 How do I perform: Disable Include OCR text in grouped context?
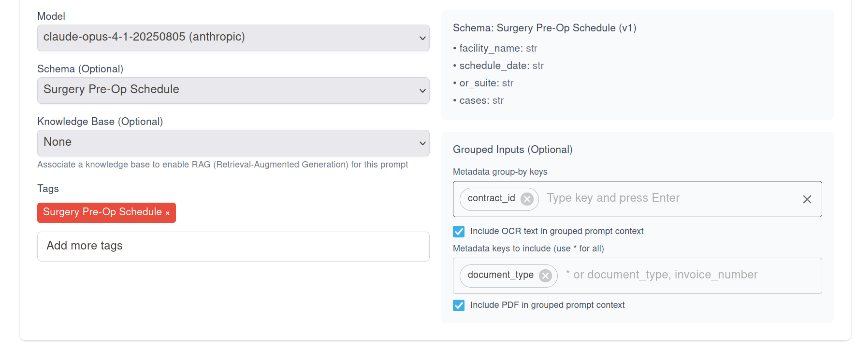pyautogui.click(x=458, y=231)
